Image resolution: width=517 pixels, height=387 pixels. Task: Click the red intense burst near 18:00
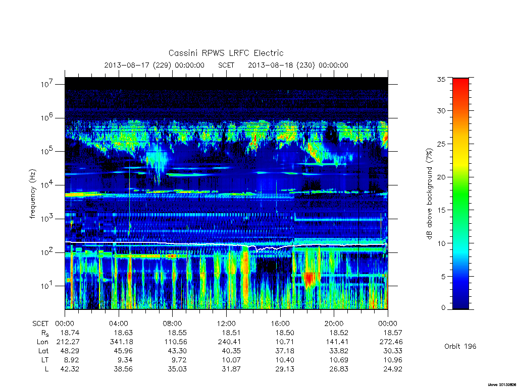309,279
